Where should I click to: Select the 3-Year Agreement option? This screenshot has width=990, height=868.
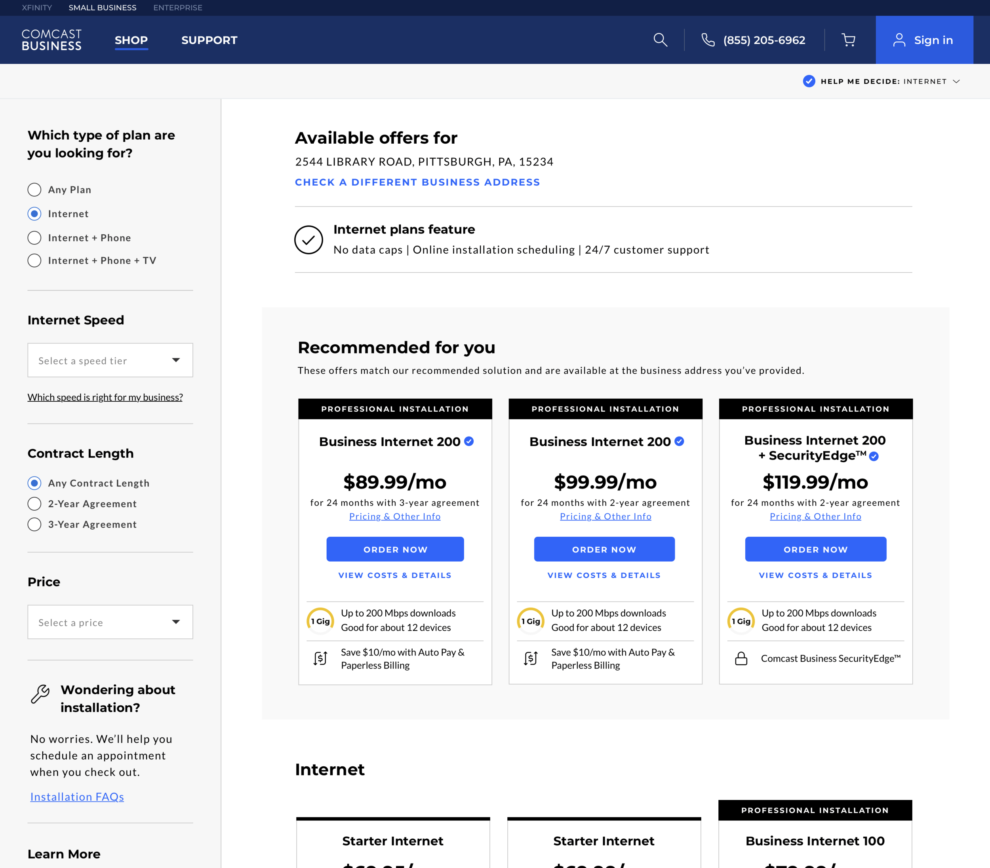pyautogui.click(x=34, y=524)
